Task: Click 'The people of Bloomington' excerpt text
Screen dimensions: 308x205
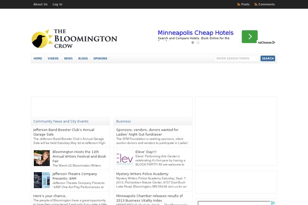Action: point(70,202)
